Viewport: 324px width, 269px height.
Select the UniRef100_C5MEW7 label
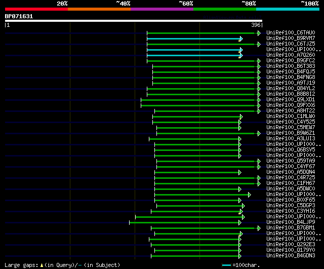tap(291, 128)
